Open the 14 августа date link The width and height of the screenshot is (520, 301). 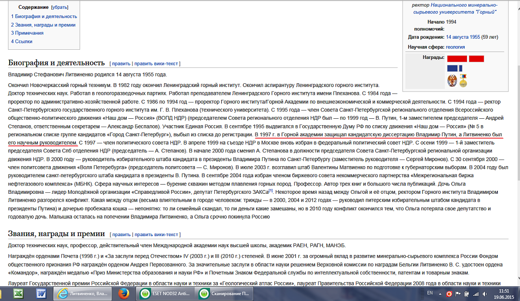[x=457, y=37]
